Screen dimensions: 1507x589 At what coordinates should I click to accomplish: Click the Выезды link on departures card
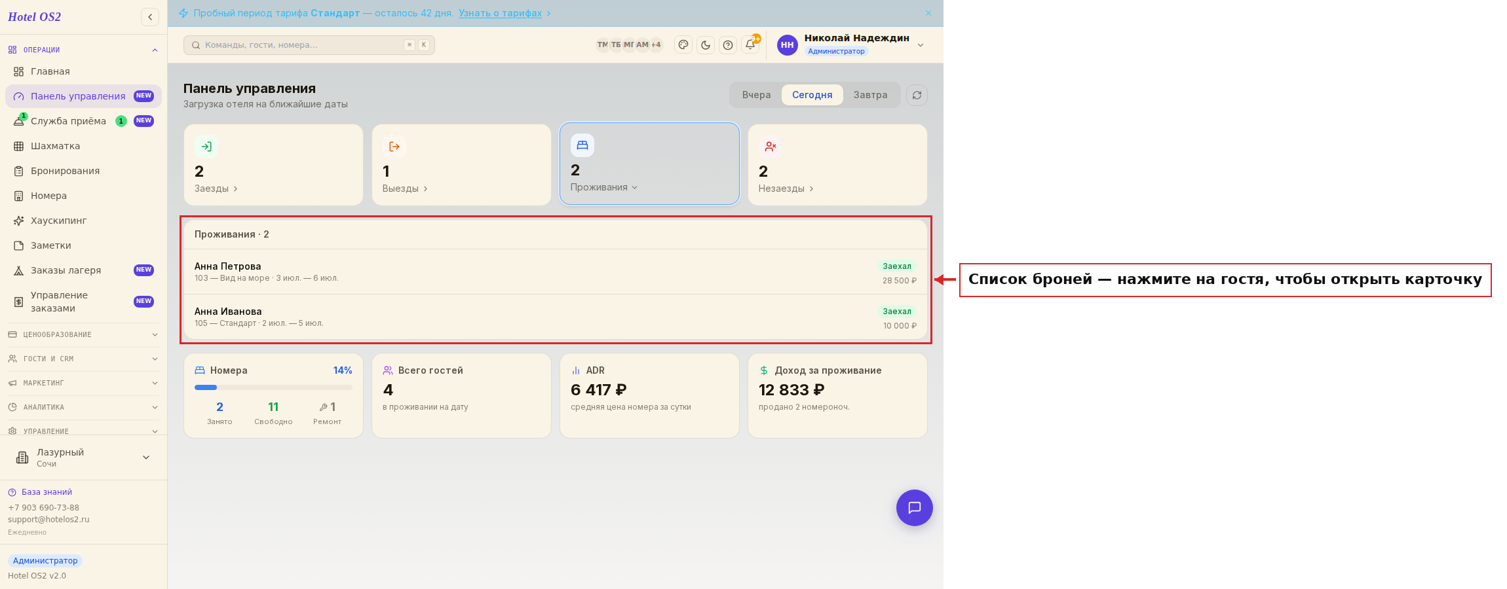pyautogui.click(x=405, y=188)
